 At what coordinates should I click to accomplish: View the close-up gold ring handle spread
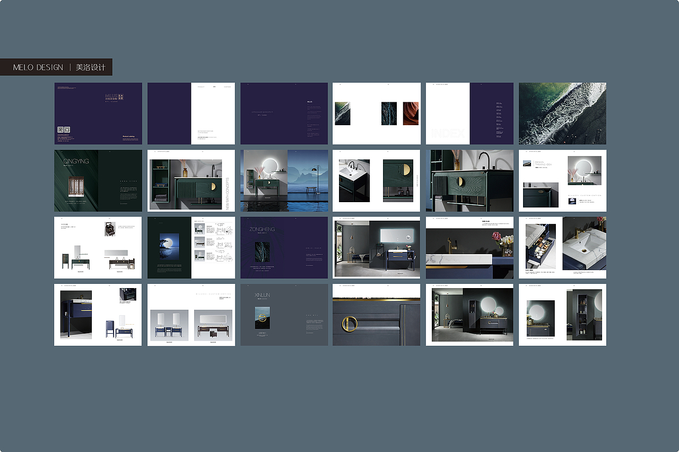tap(377, 315)
